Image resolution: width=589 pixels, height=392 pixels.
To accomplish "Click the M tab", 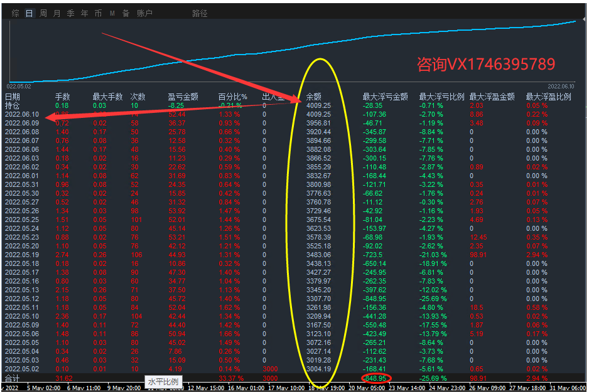I will (112, 14).
